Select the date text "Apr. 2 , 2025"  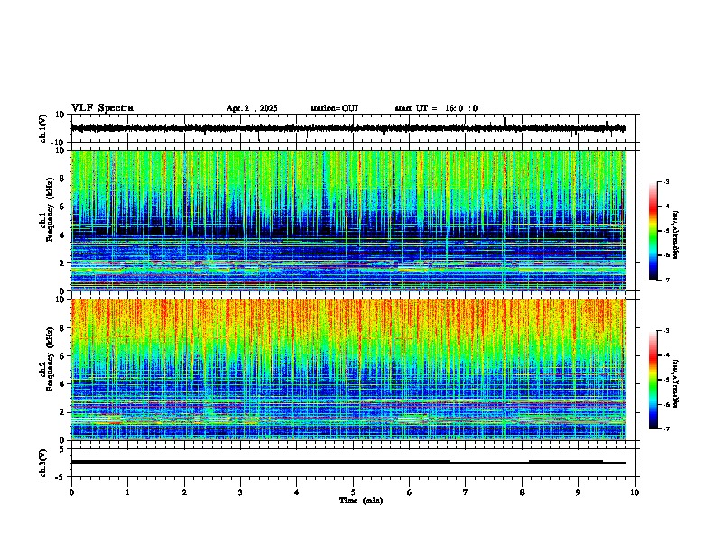pyautogui.click(x=252, y=108)
